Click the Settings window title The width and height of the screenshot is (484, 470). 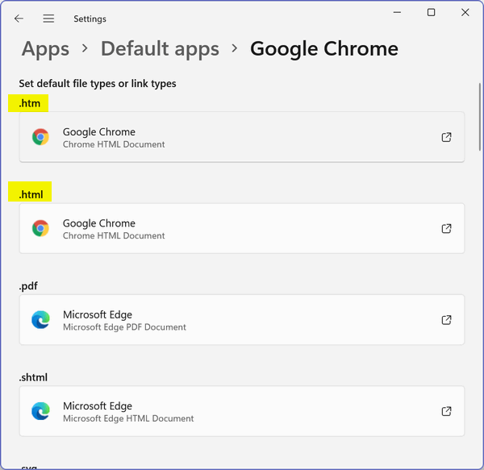tap(90, 19)
